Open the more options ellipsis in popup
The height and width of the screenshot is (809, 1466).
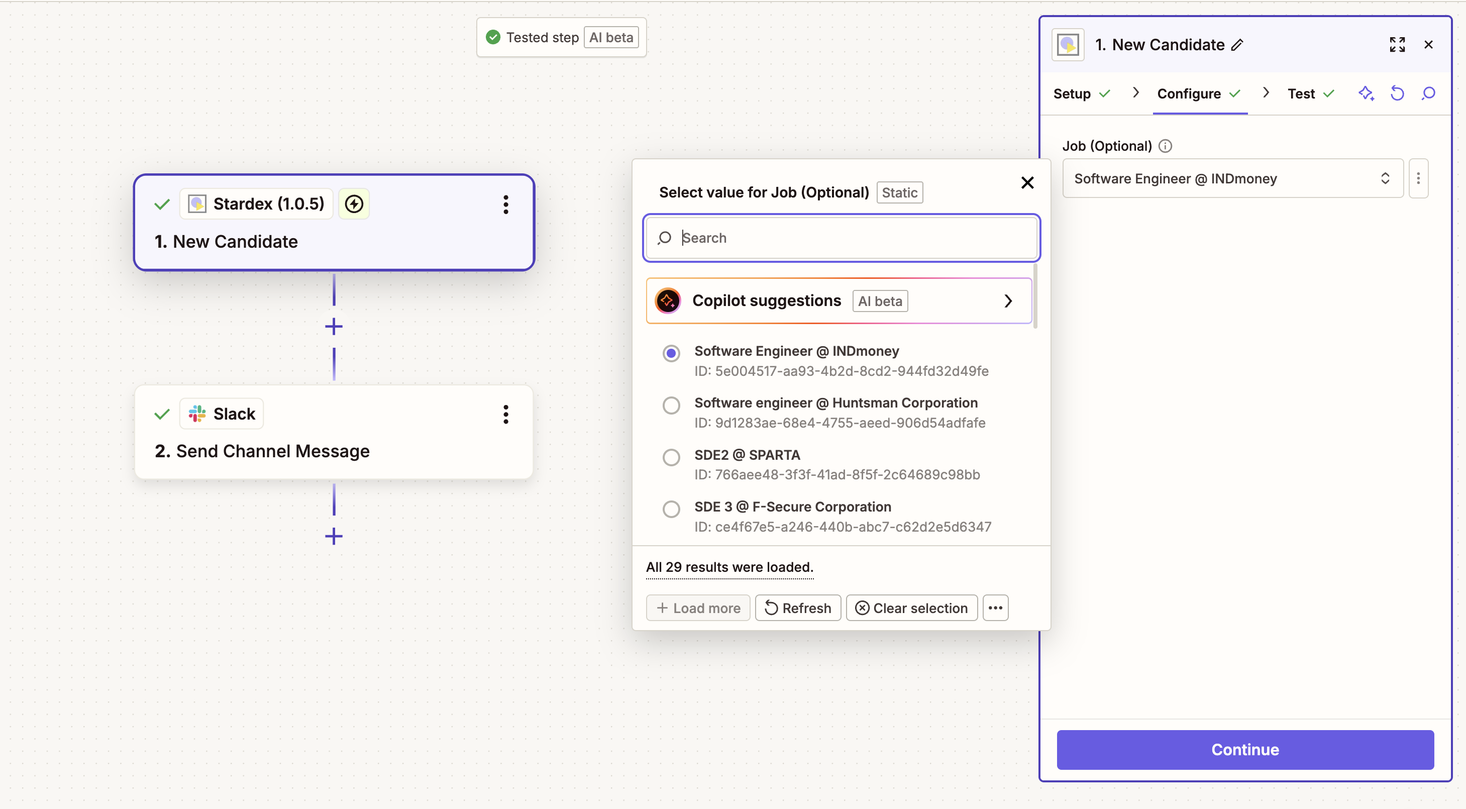tap(995, 608)
